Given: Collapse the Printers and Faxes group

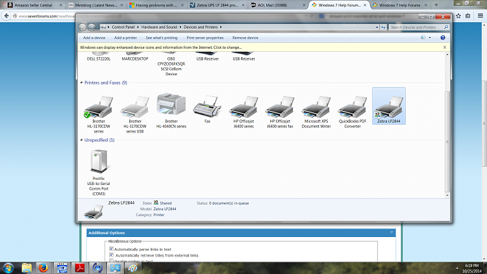Looking at the screenshot, I should coord(81,82).
